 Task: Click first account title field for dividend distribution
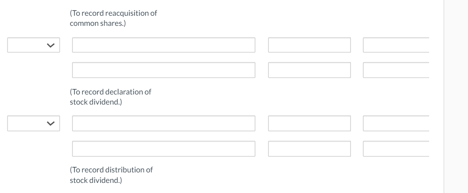coord(164,124)
